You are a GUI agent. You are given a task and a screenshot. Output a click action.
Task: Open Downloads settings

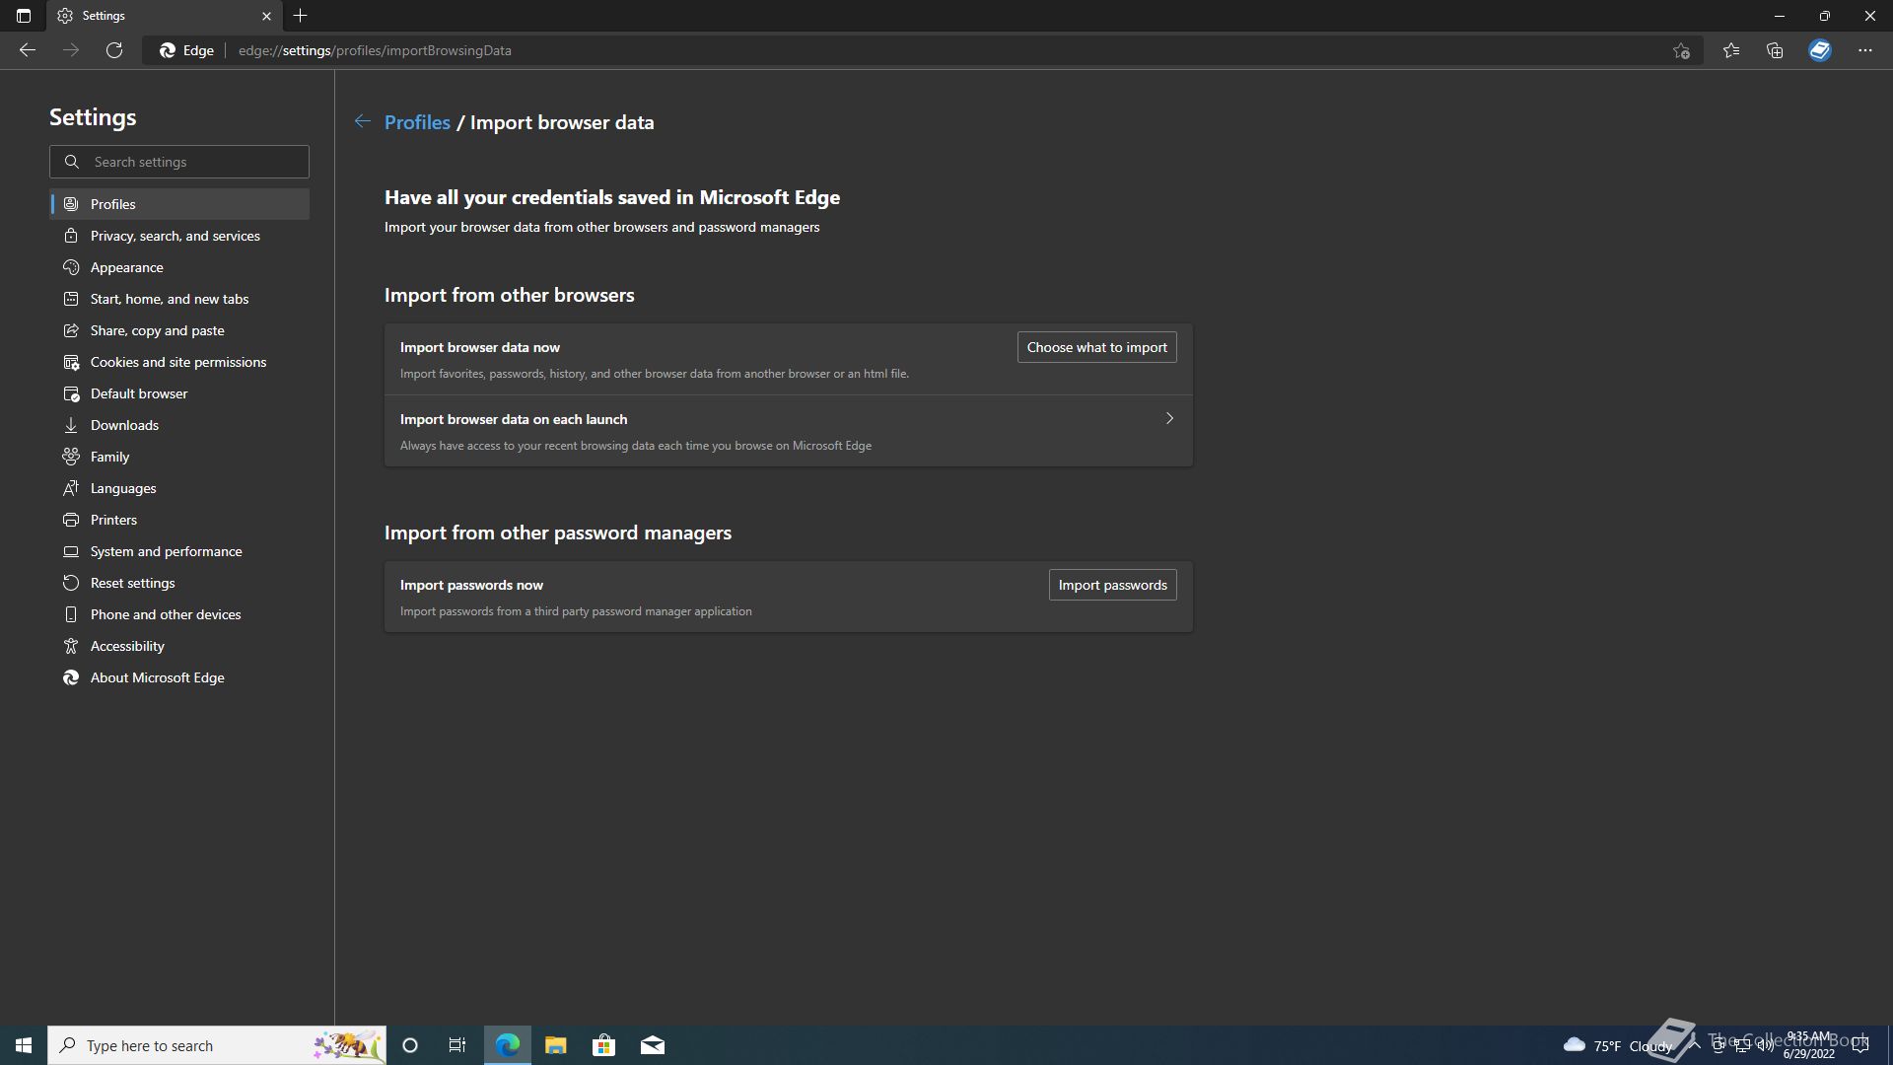tap(179, 425)
